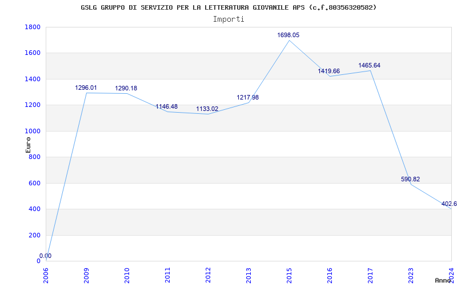This screenshot has height=286, width=457.
Task: Click the 2006 x-axis year label
Action: 46,276
